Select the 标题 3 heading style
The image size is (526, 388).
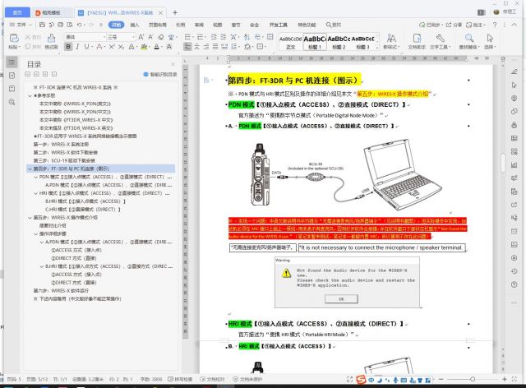(x=362, y=42)
